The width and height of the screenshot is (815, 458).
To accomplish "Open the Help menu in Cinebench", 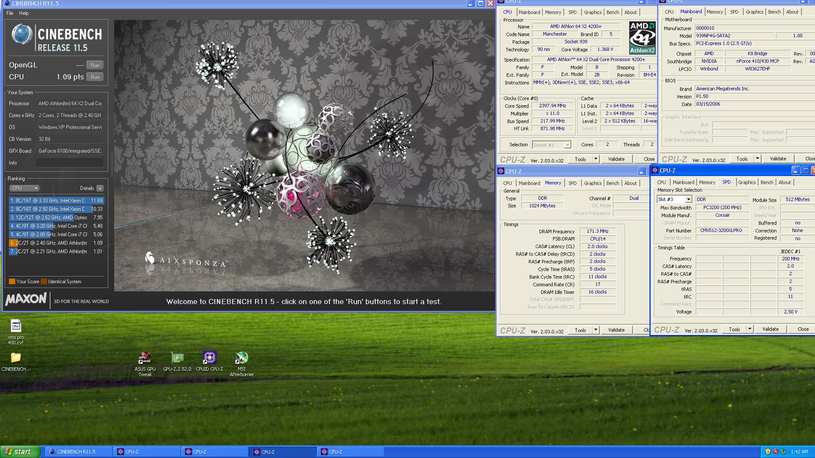I will (x=24, y=13).
